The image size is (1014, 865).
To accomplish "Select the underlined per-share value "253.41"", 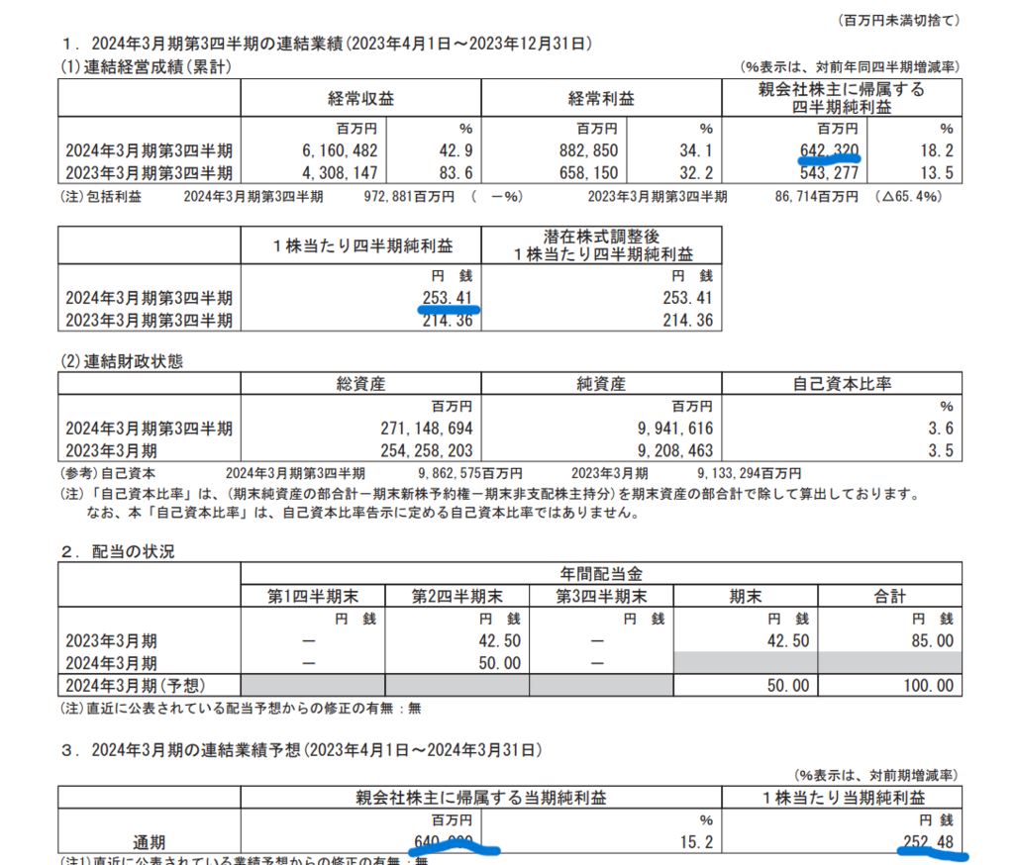I will [448, 298].
